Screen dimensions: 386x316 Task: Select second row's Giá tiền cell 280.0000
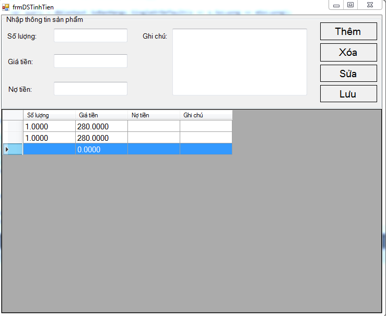(101, 138)
